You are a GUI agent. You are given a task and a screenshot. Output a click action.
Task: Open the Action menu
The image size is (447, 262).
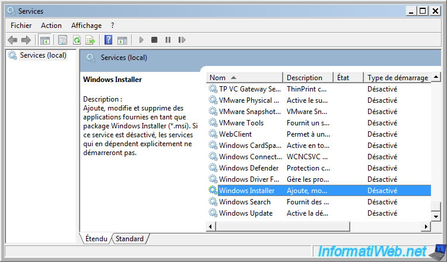tap(51, 26)
